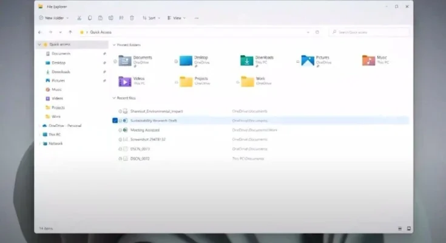The height and width of the screenshot is (243, 446).
Task: Click the Rename icon in toolbar
Action: [x=110, y=18]
